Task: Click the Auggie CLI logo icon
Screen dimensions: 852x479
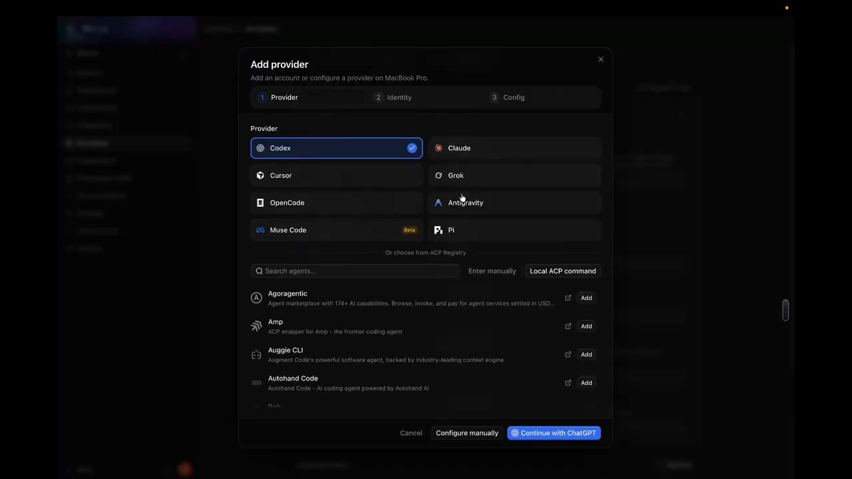Action: click(x=256, y=355)
